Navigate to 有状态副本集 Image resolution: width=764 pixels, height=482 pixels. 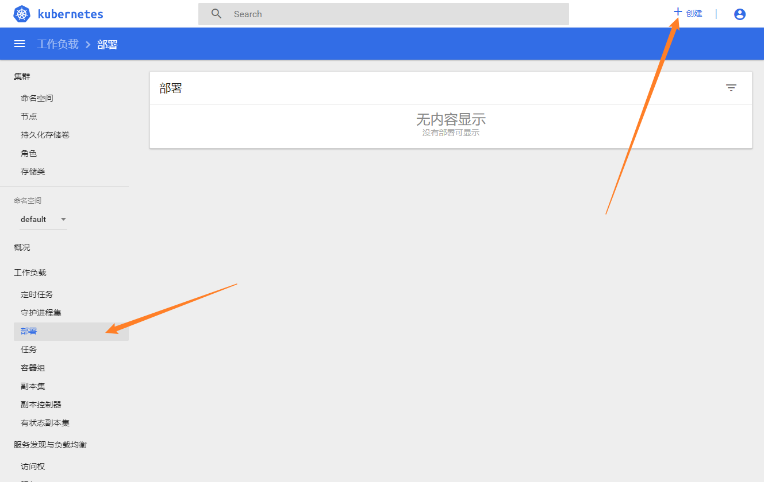click(x=45, y=423)
